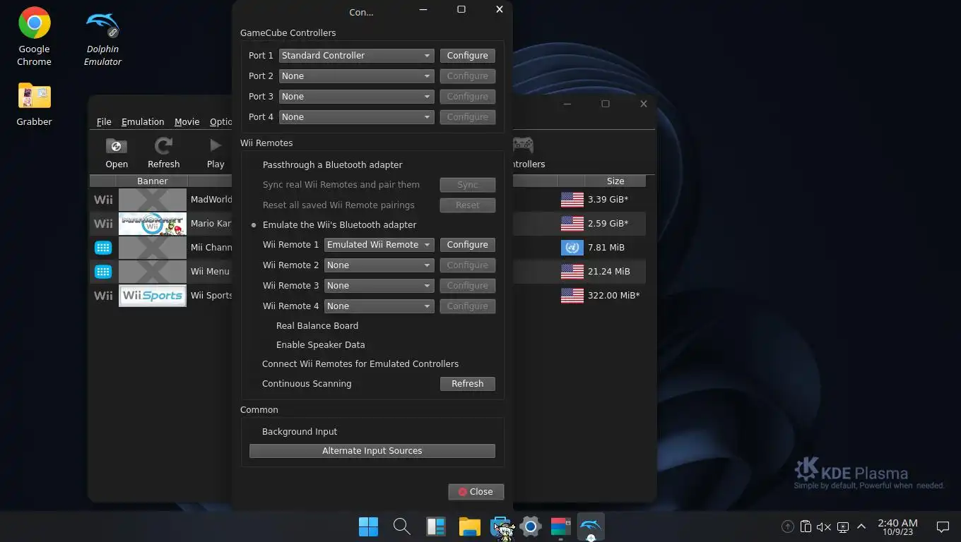Viewport: 961px width, 542px height.
Task: Toggle Background Input checkbox
Action: point(293,431)
